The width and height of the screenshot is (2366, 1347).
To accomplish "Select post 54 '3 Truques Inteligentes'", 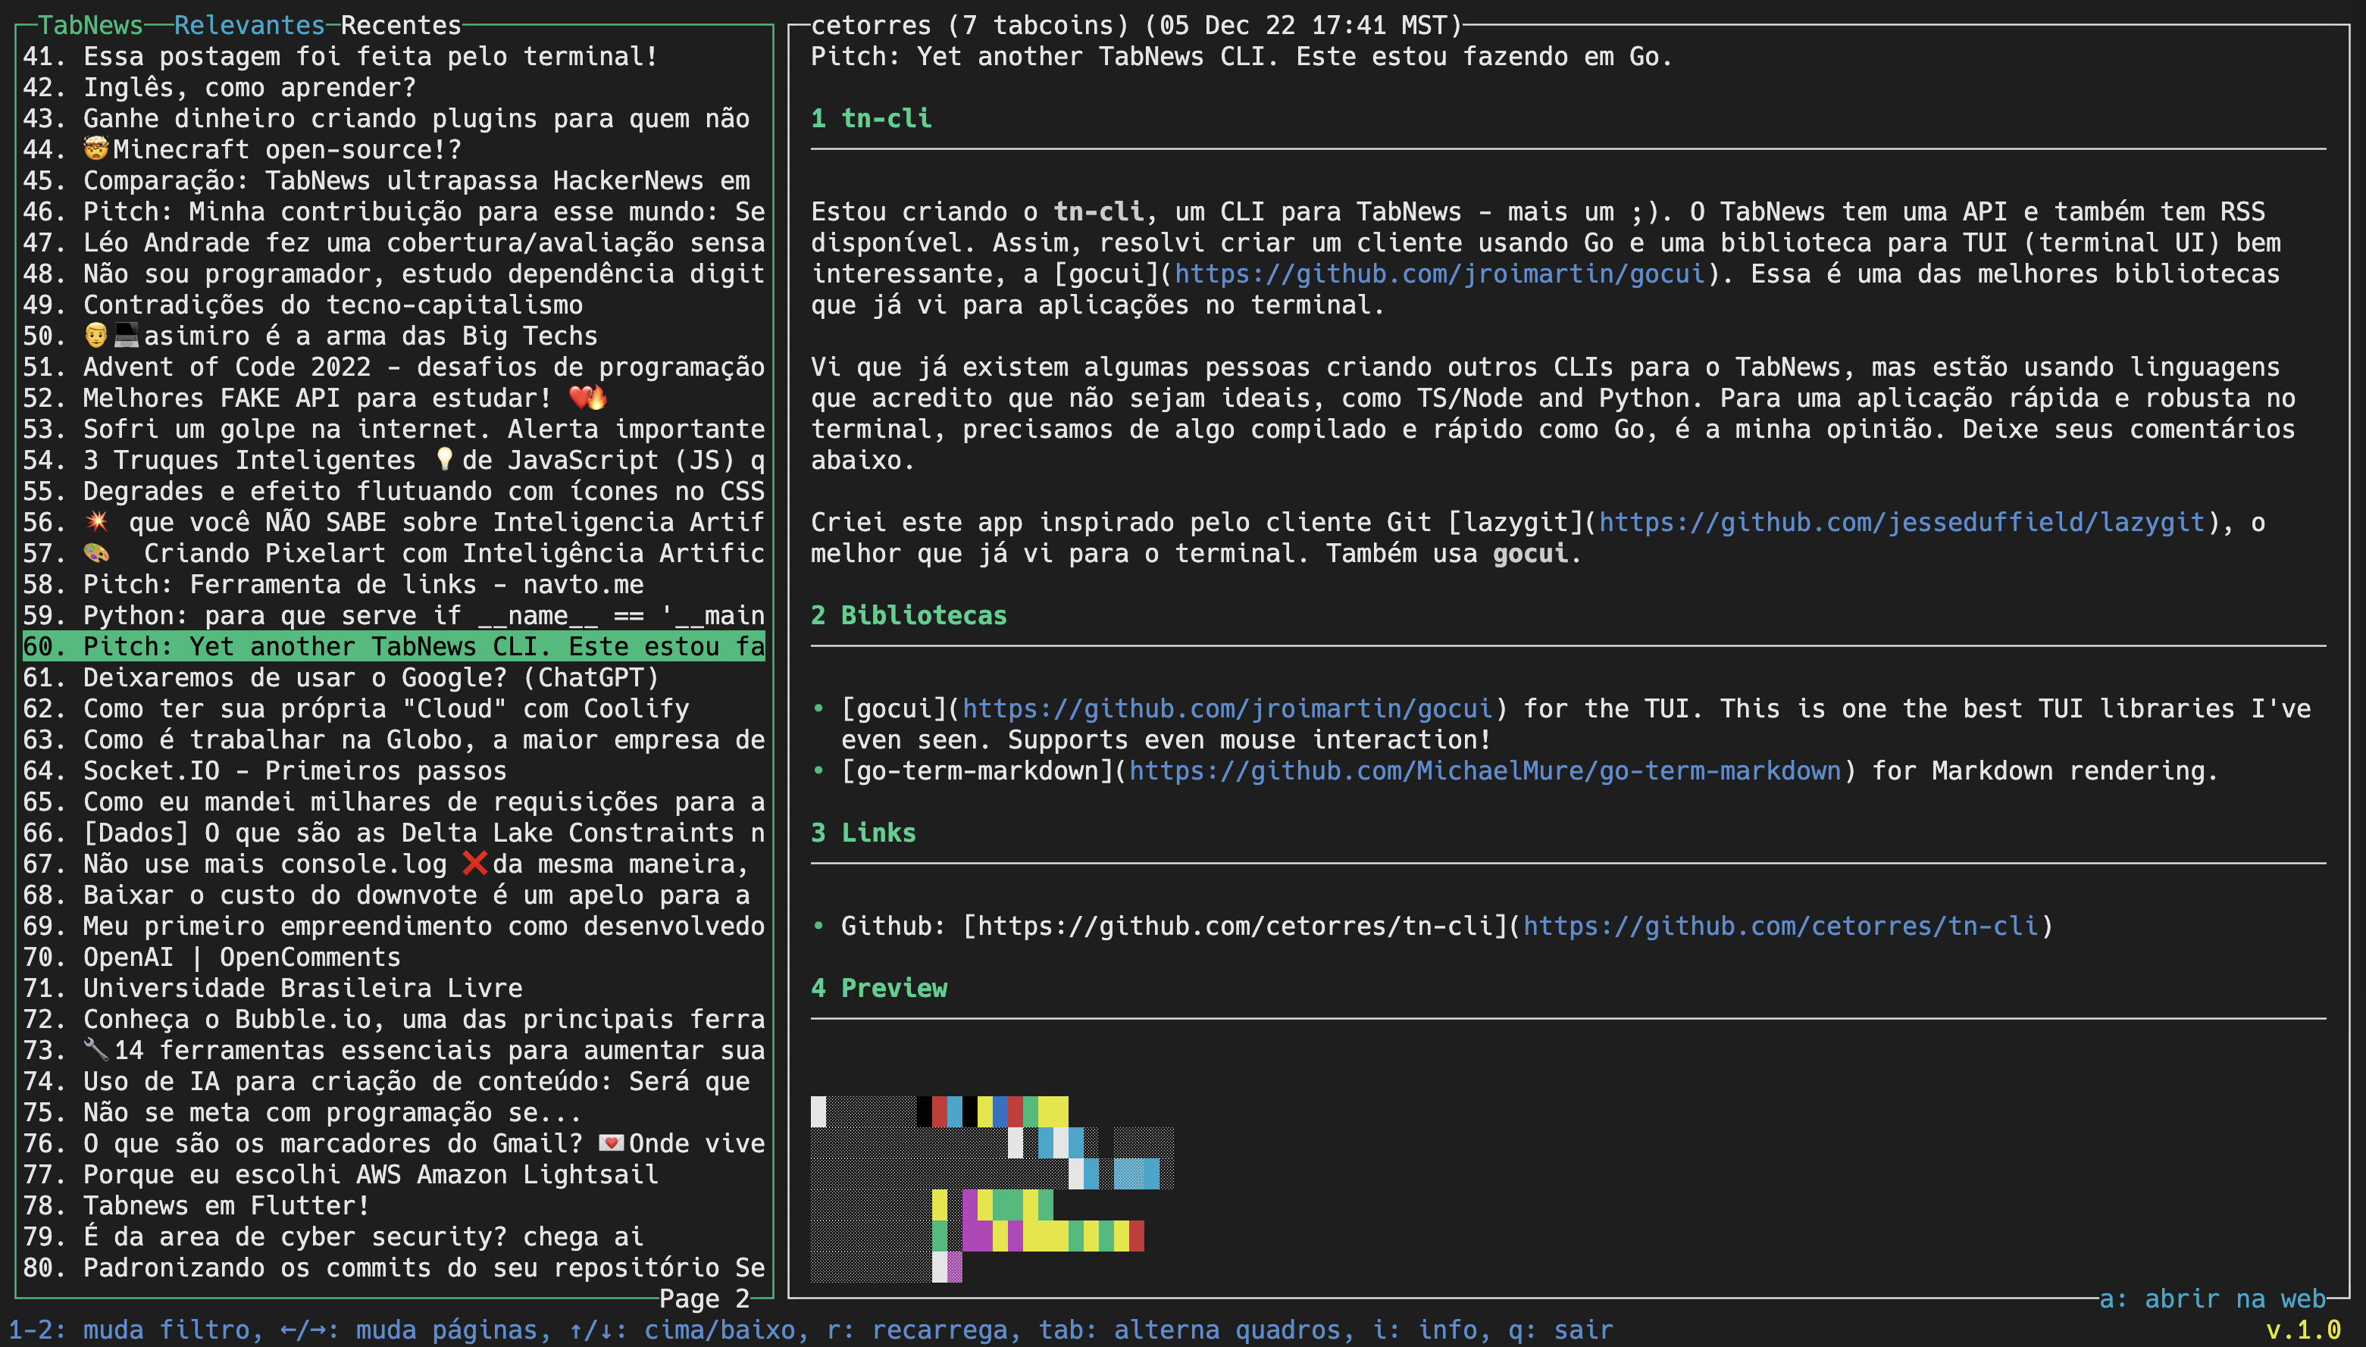I will coord(393,461).
